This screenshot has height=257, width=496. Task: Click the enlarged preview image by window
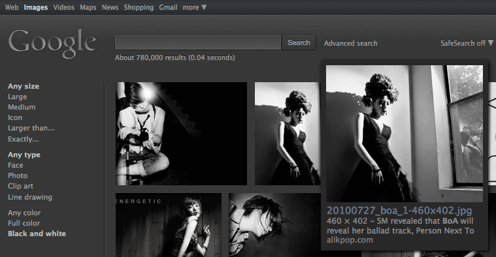click(x=405, y=134)
